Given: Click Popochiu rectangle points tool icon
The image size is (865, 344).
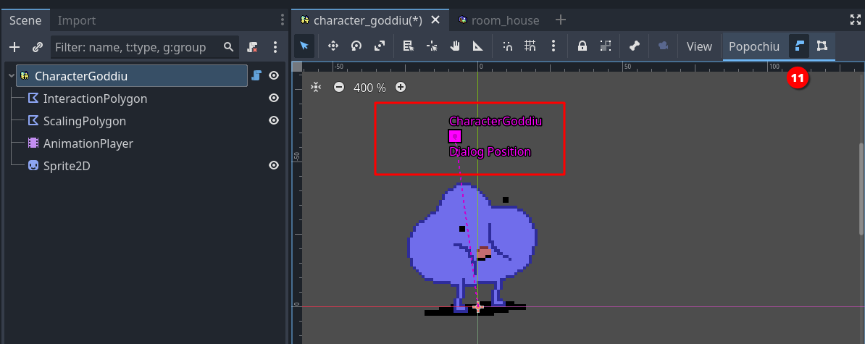Looking at the screenshot, I should click(x=822, y=46).
